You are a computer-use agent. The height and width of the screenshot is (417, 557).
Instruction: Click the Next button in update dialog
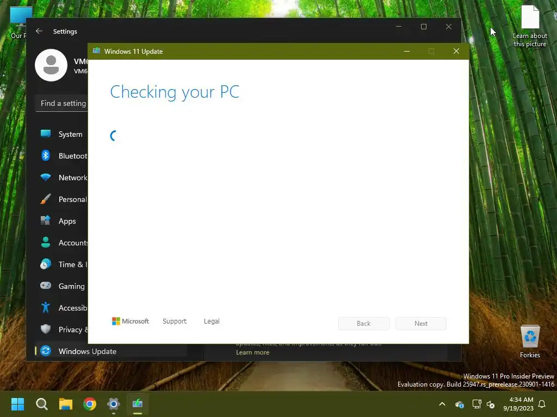[x=421, y=324]
